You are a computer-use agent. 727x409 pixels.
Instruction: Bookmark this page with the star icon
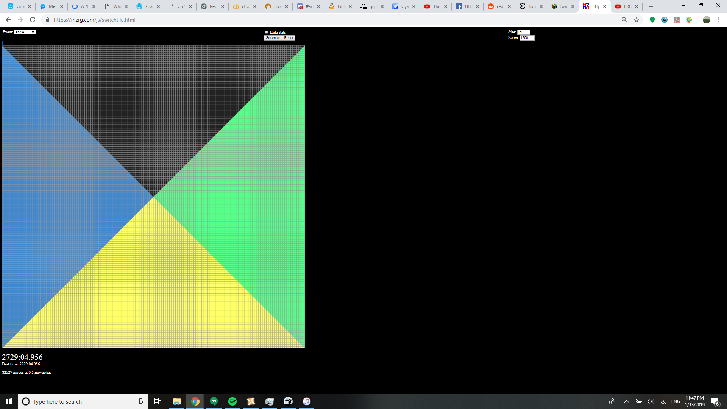(637, 20)
